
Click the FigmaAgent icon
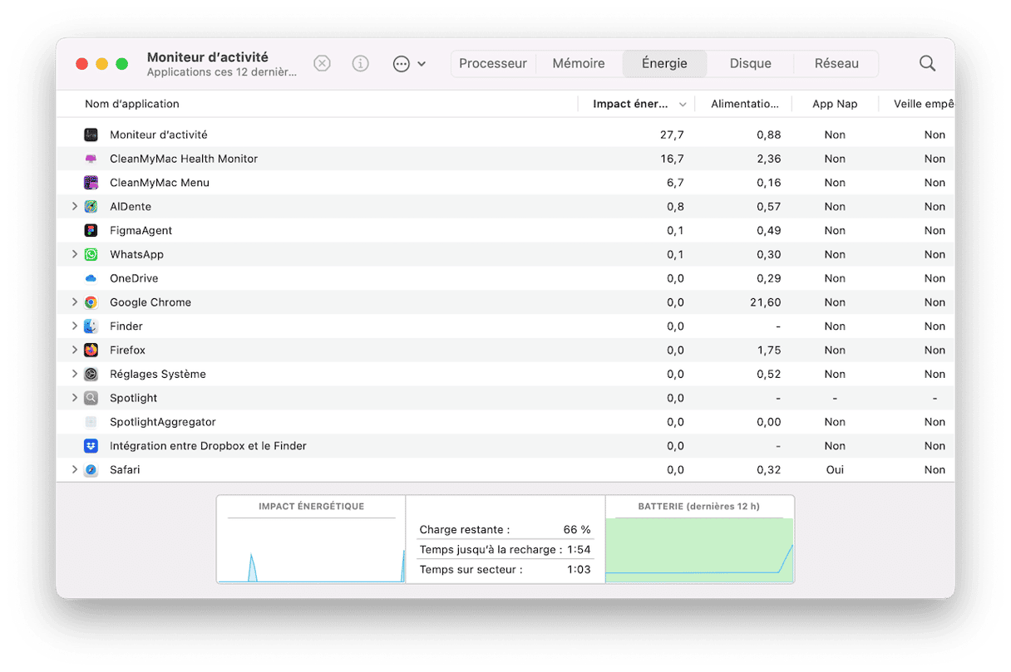coord(91,230)
